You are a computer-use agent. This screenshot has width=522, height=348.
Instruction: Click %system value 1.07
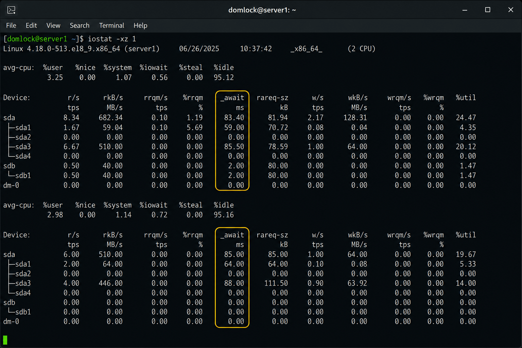tap(124, 77)
